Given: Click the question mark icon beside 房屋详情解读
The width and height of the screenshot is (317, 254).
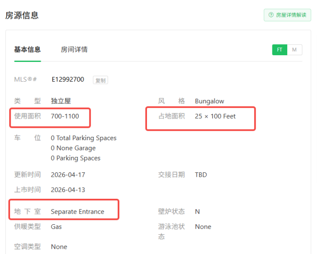Looking at the screenshot, I should coord(271,15).
